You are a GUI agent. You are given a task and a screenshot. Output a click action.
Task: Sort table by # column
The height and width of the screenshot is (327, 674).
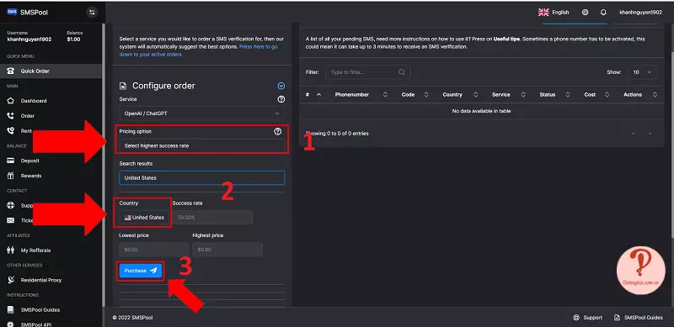pos(313,94)
